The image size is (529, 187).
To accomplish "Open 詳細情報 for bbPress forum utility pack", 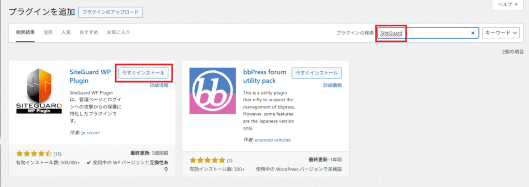I will (x=333, y=85).
